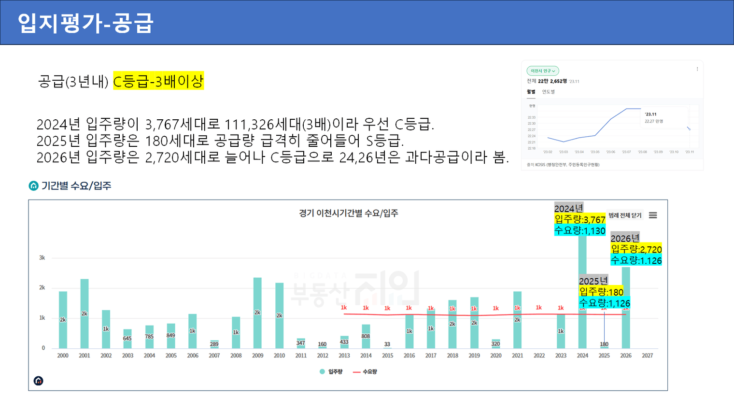Select the 2026 입주량 bar
The height and width of the screenshot is (413, 734).
(626, 308)
